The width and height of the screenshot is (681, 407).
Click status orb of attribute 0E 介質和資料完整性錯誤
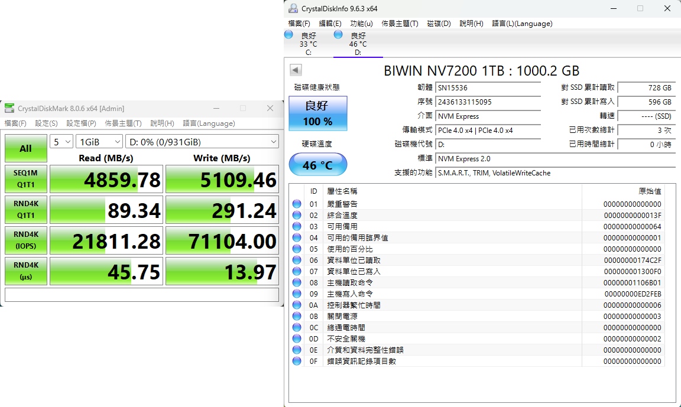(x=297, y=350)
